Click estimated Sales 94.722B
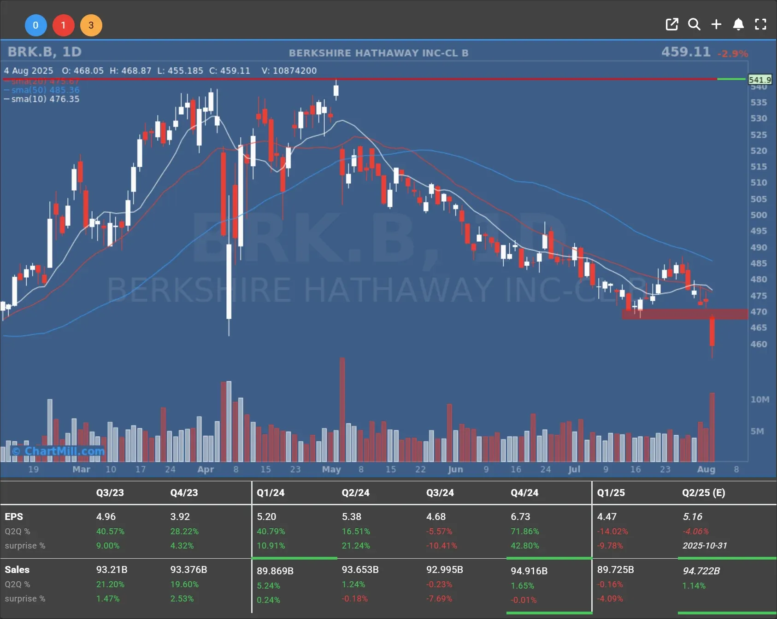 click(x=701, y=571)
